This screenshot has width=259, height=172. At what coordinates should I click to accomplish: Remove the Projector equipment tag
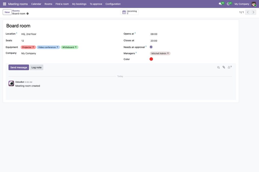tap(33, 47)
